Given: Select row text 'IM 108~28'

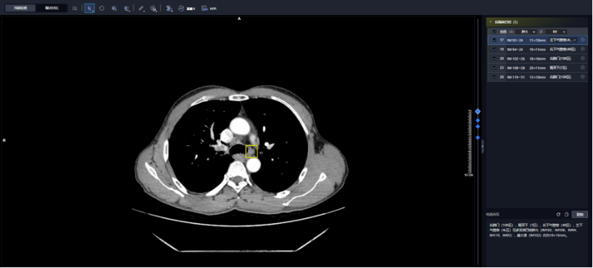Looking at the screenshot, I should (516, 68).
